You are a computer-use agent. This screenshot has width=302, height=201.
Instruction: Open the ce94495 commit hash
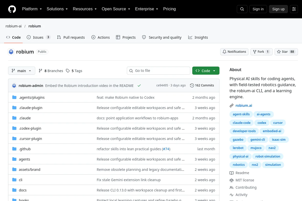pos(162,85)
